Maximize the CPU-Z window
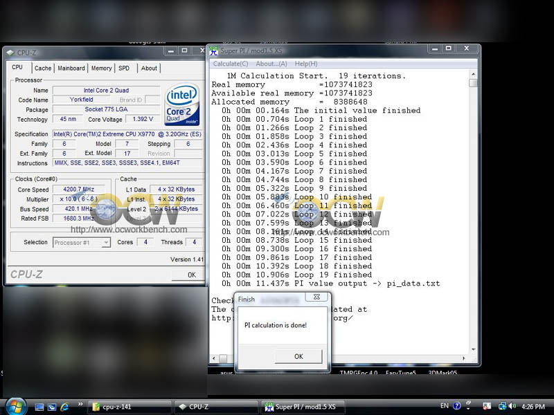This screenshot has height=415, width=554. (184, 50)
